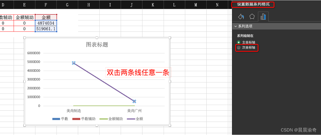The image size is (321, 135).
Task: Select column K header
Action: 153,5
